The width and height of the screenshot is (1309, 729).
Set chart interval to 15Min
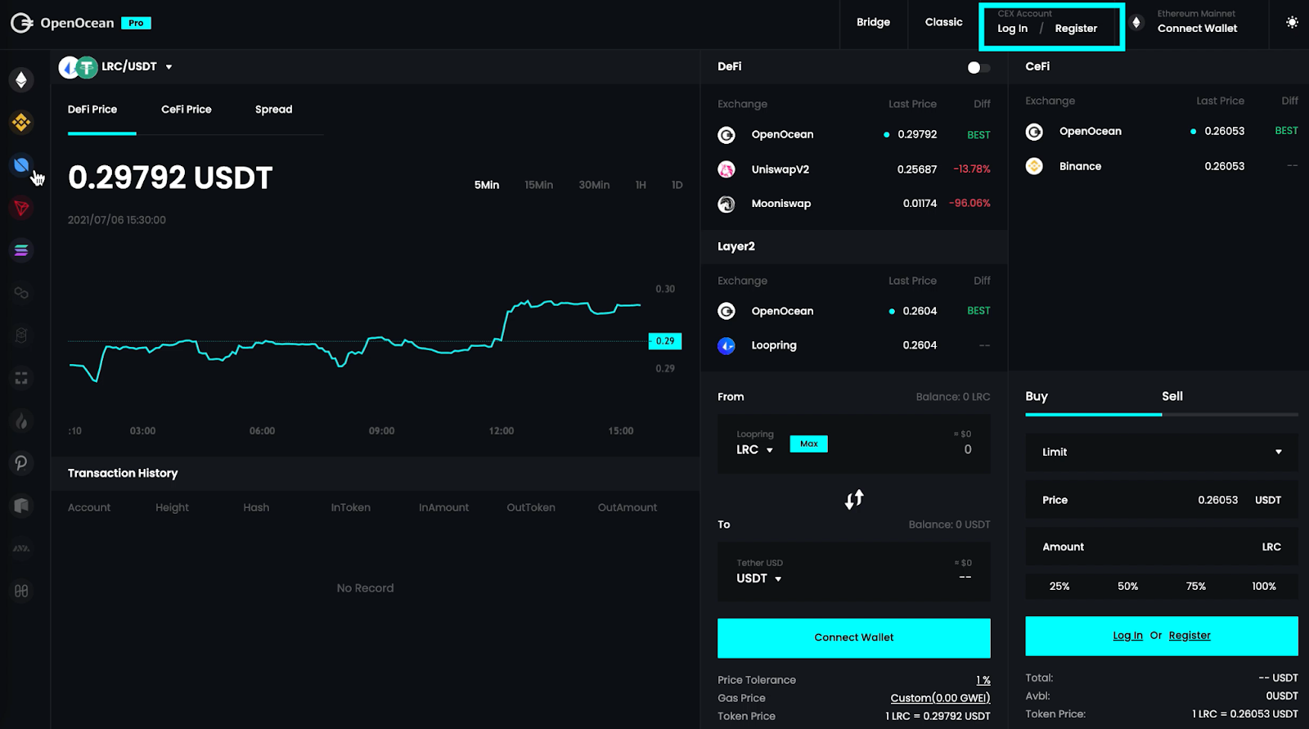[x=539, y=185]
